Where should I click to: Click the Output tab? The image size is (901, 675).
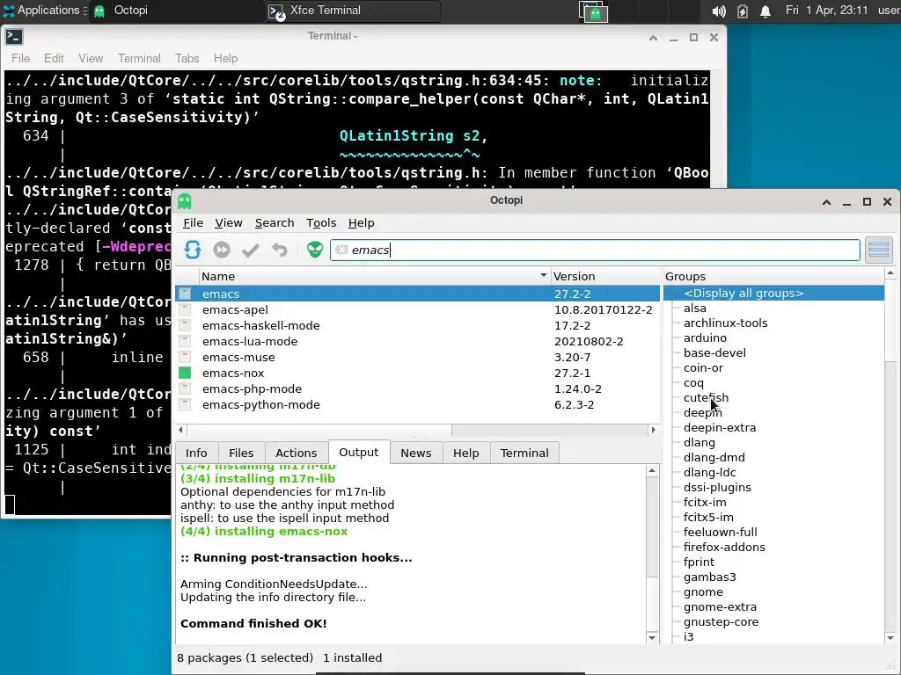(359, 452)
